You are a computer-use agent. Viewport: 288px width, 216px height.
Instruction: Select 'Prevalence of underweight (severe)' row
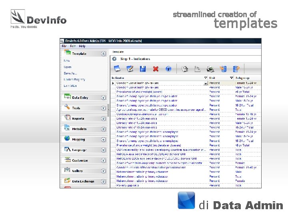point(186,92)
